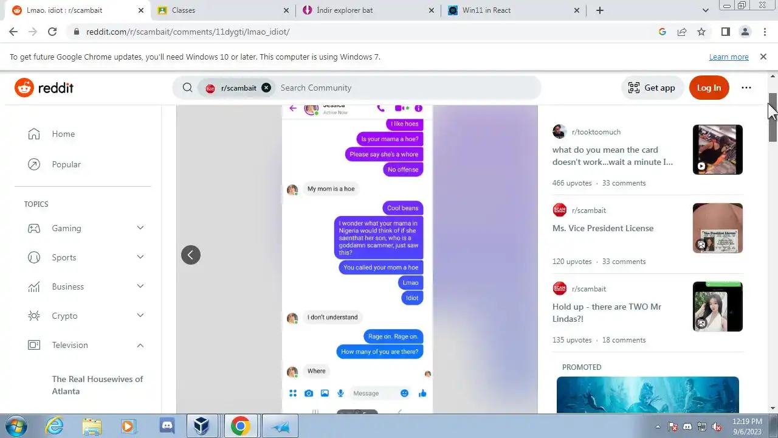Click the card doesn't work post title
The width and height of the screenshot is (778, 438).
[613, 156]
